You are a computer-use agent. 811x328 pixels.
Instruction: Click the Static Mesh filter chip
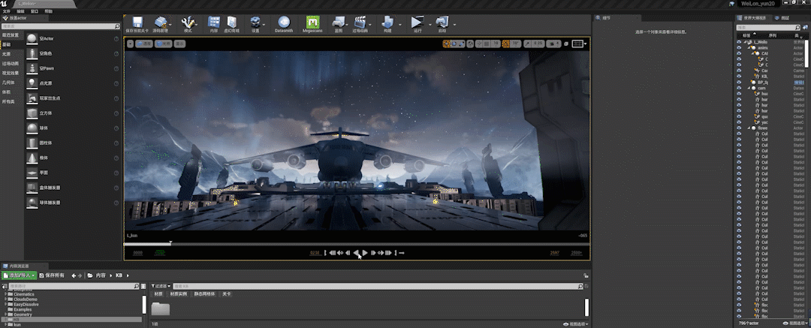[204, 294]
